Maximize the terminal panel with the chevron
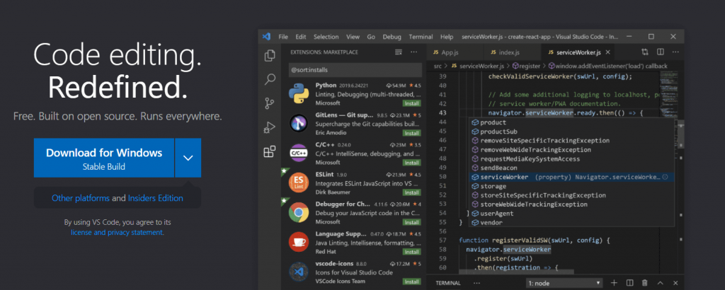 [x=661, y=283]
